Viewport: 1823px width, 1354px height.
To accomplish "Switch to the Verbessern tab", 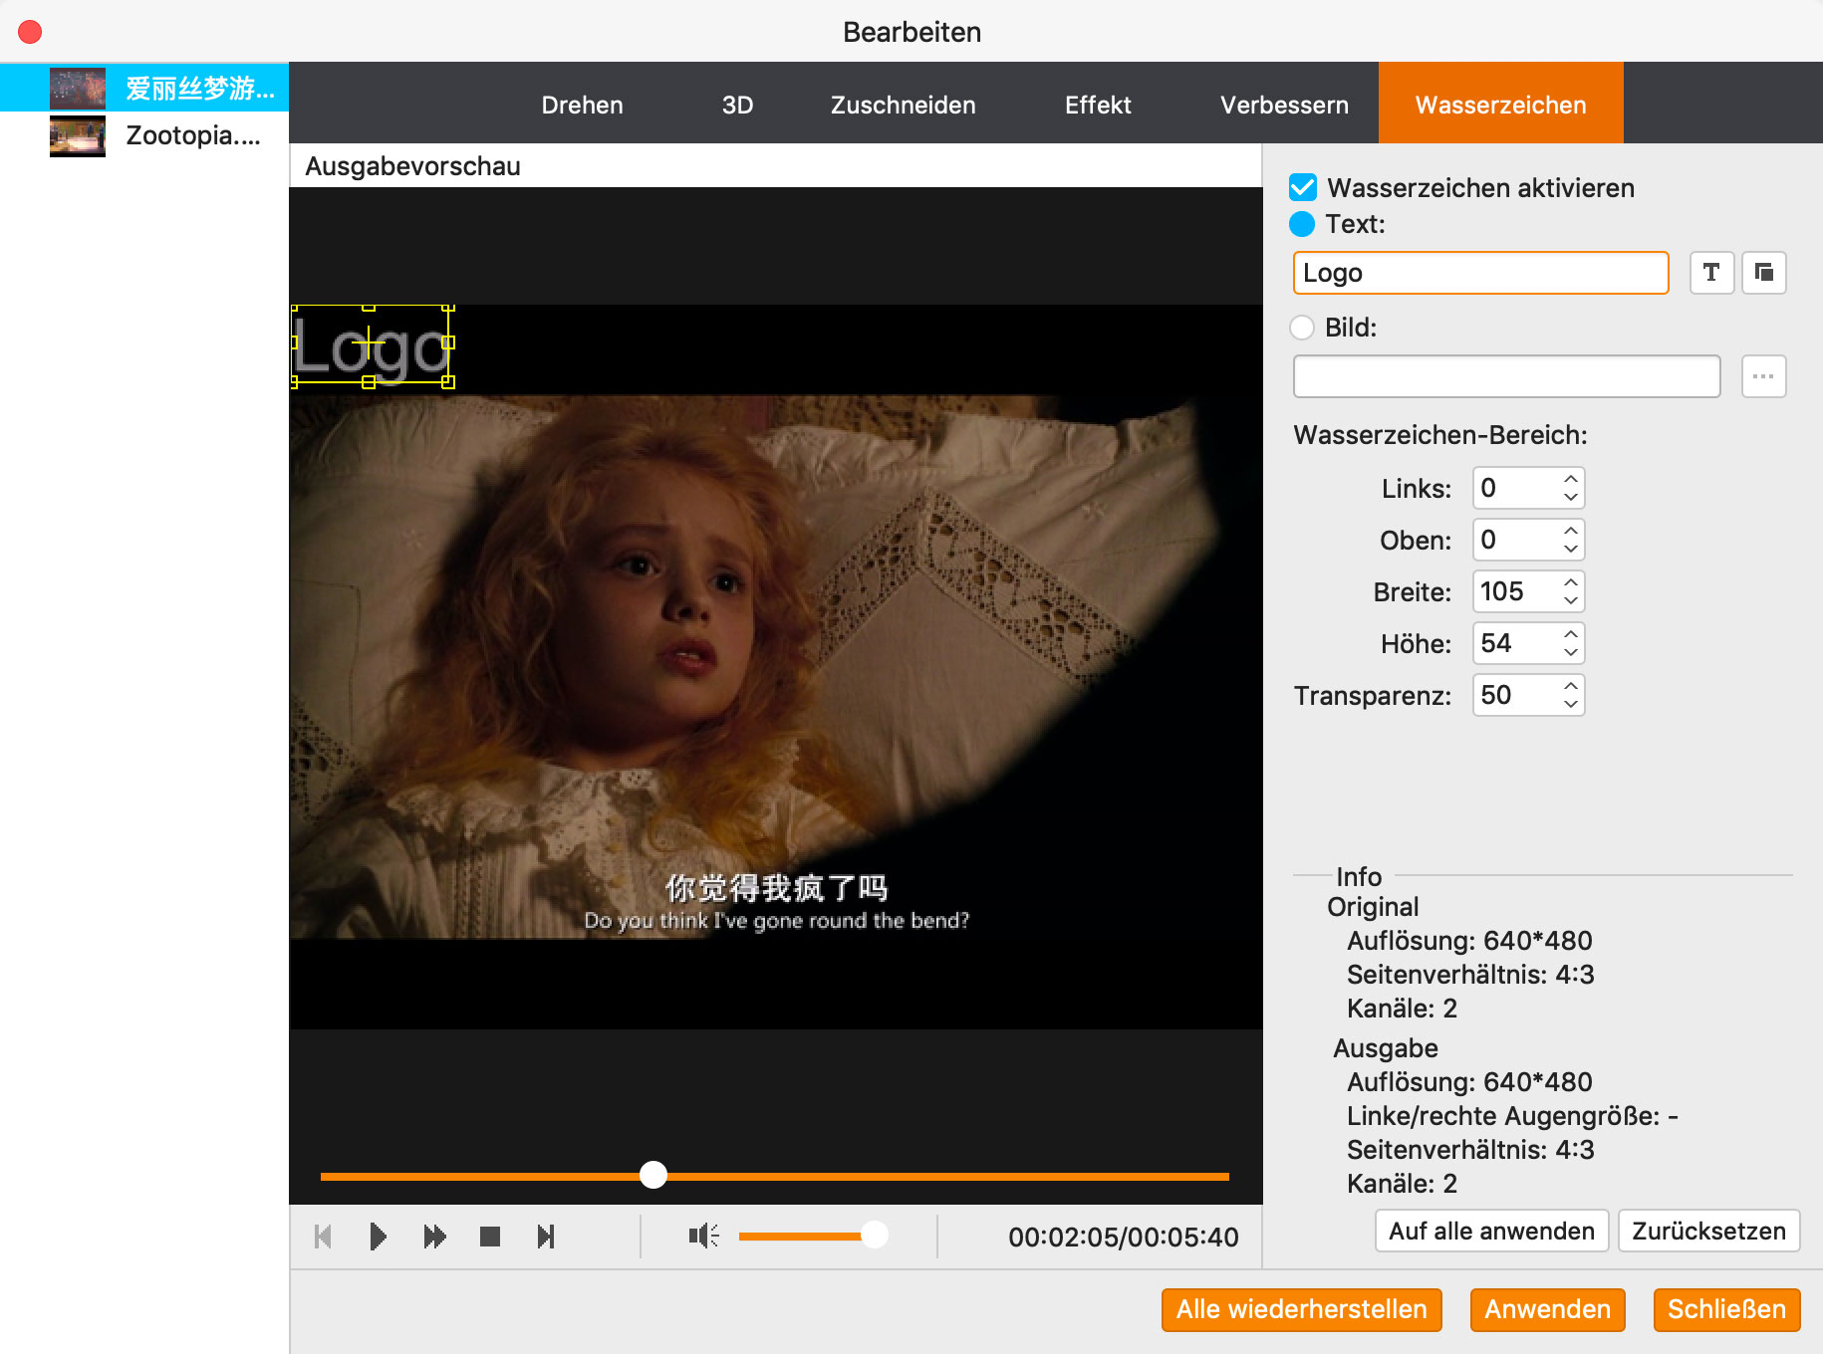I will (1284, 105).
